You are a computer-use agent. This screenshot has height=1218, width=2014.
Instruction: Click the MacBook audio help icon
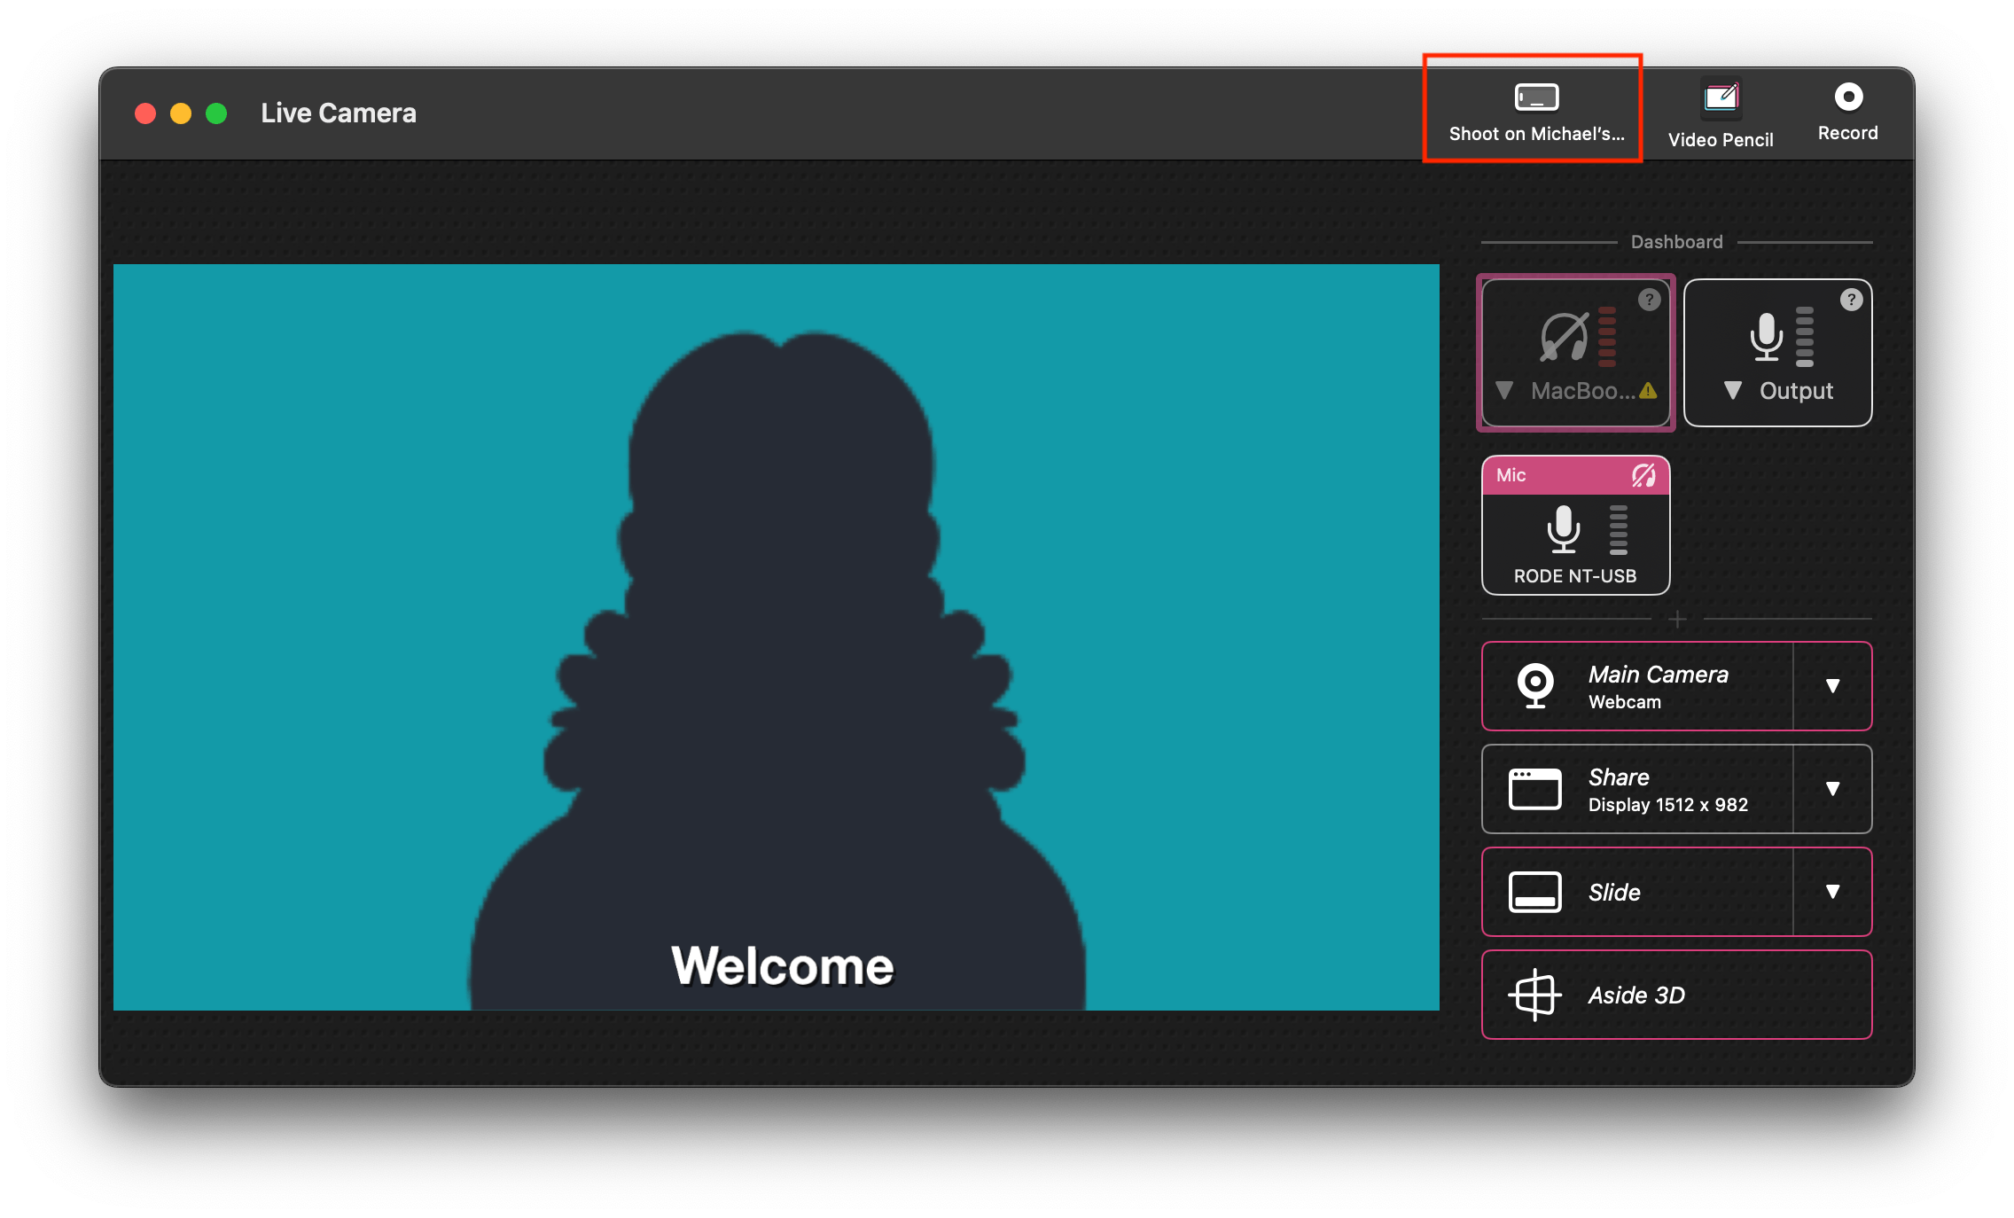[x=1650, y=299]
